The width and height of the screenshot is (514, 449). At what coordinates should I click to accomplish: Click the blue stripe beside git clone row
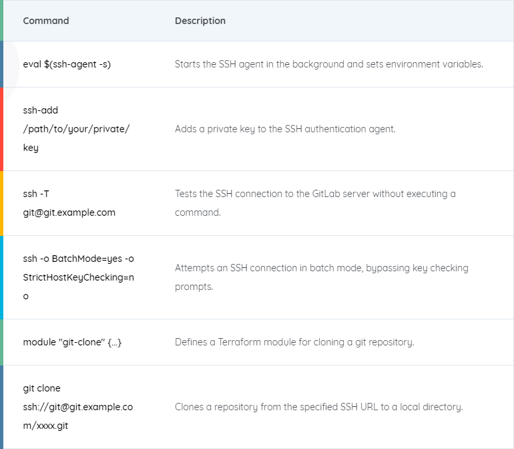point(1,407)
